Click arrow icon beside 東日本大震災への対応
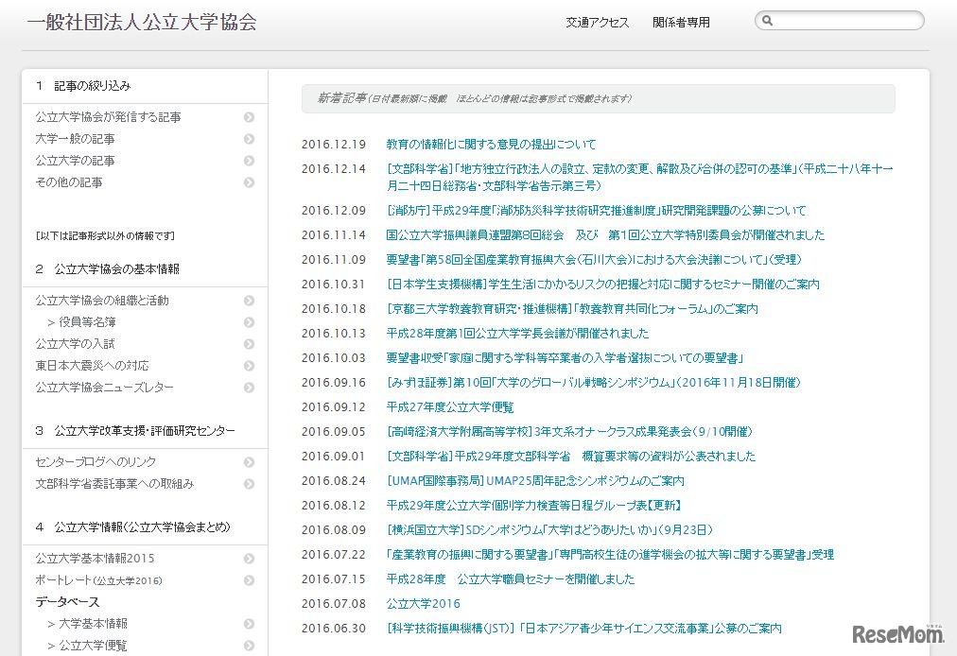The width and height of the screenshot is (957, 656). click(249, 366)
